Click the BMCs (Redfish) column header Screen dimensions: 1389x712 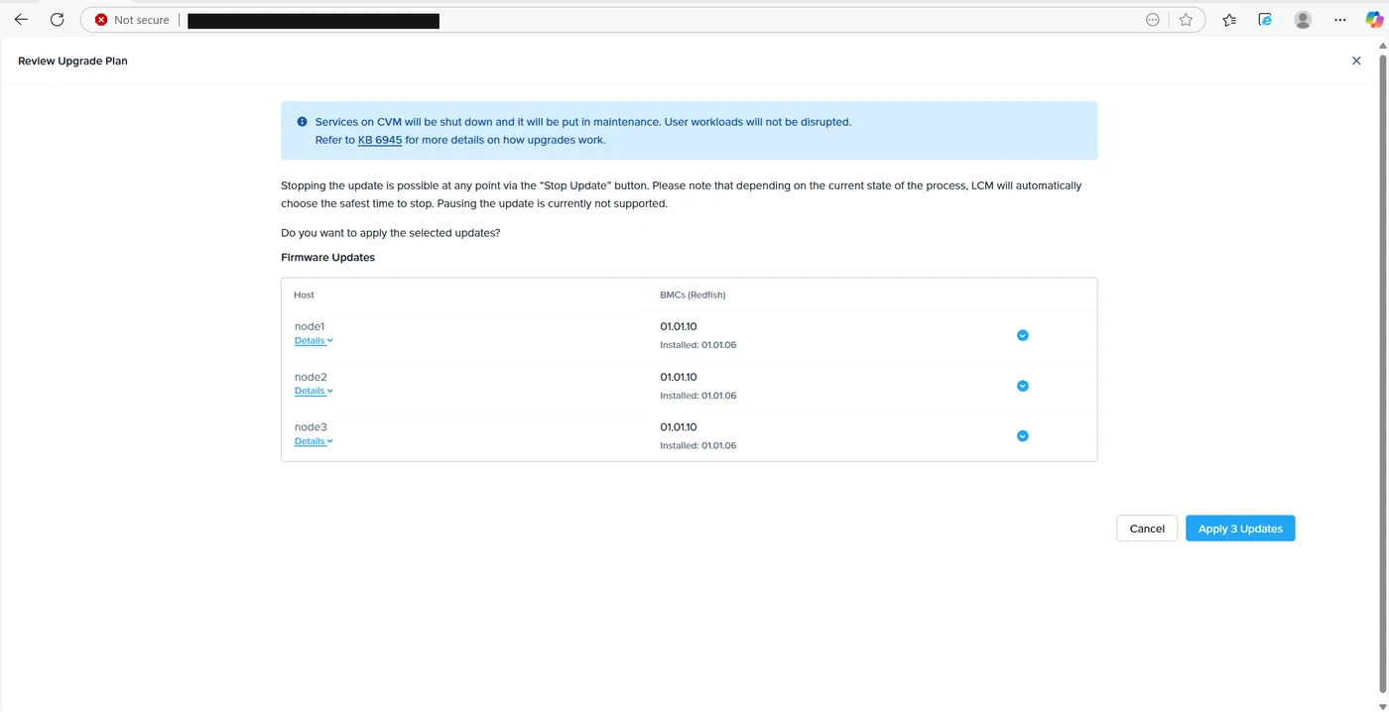click(x=693, y=295)
